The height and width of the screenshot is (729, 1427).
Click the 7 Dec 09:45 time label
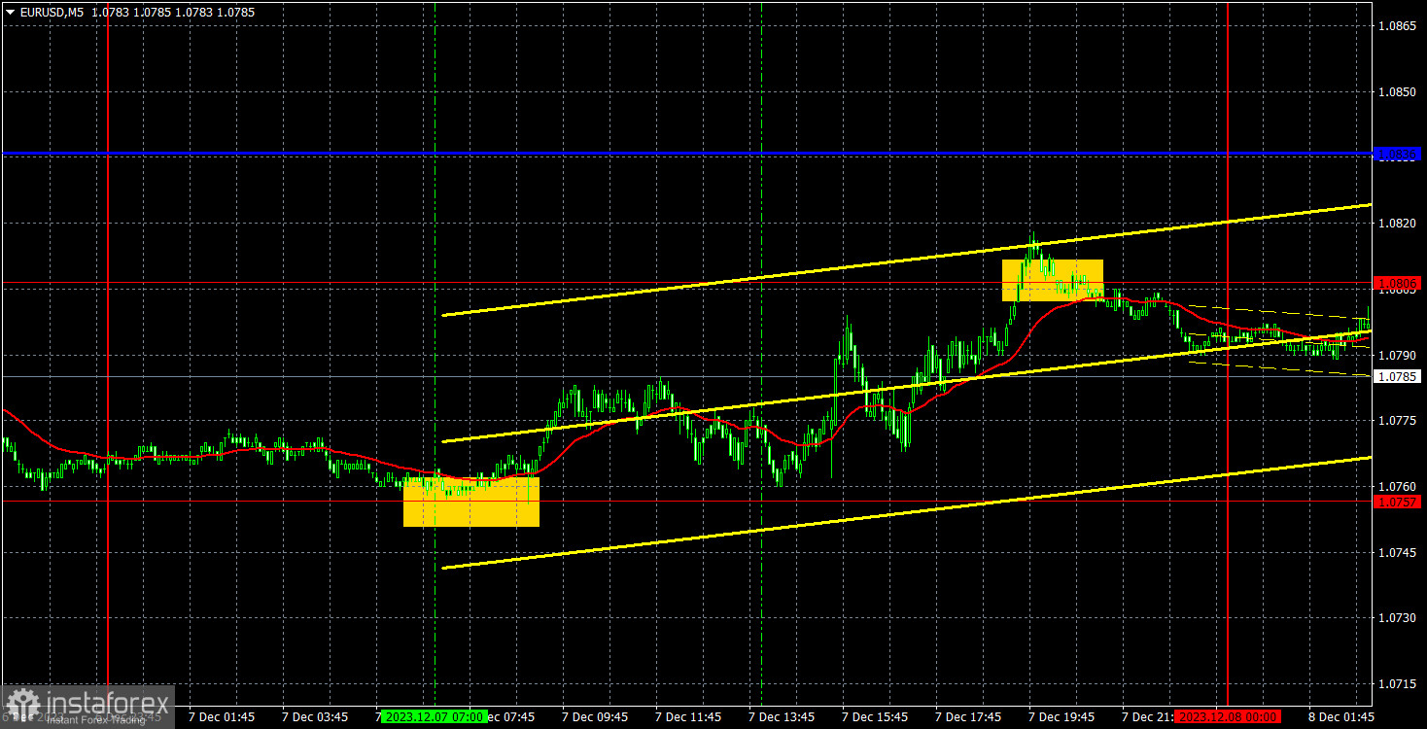pos(596,716)
